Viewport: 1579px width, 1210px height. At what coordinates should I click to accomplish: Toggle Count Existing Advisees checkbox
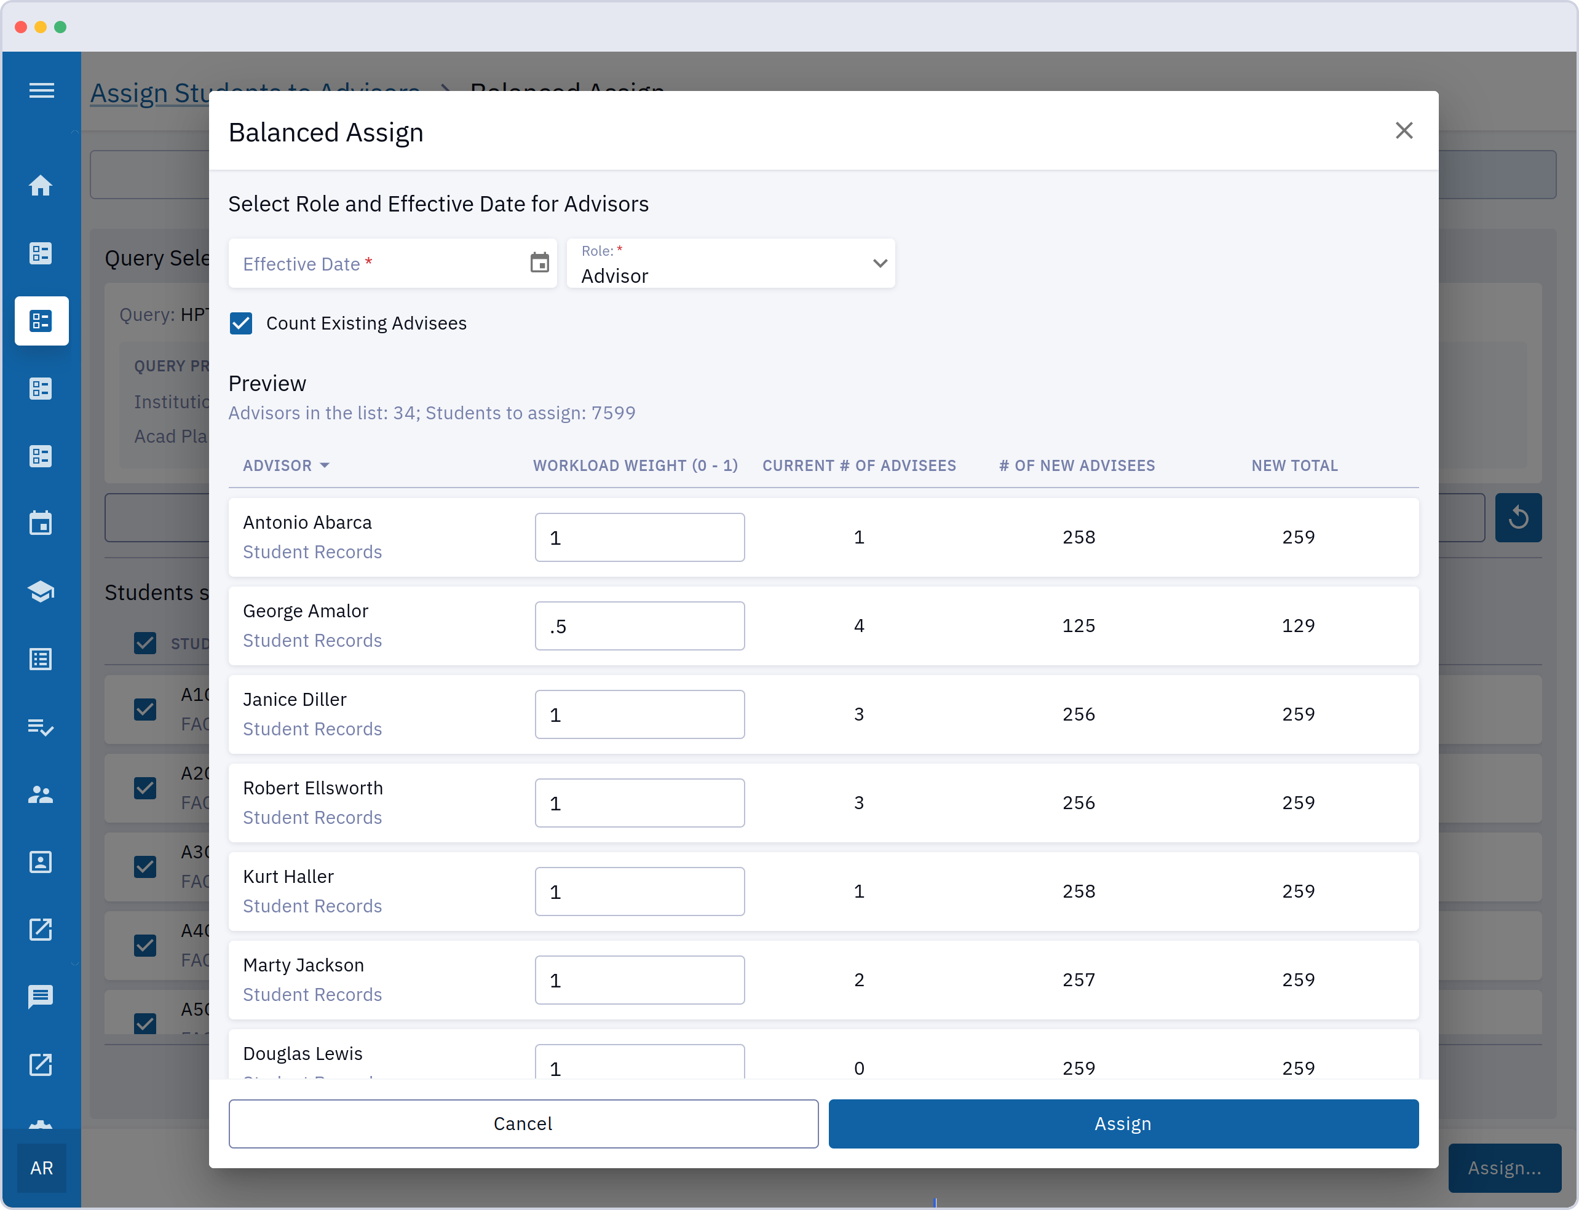[241, 323]
